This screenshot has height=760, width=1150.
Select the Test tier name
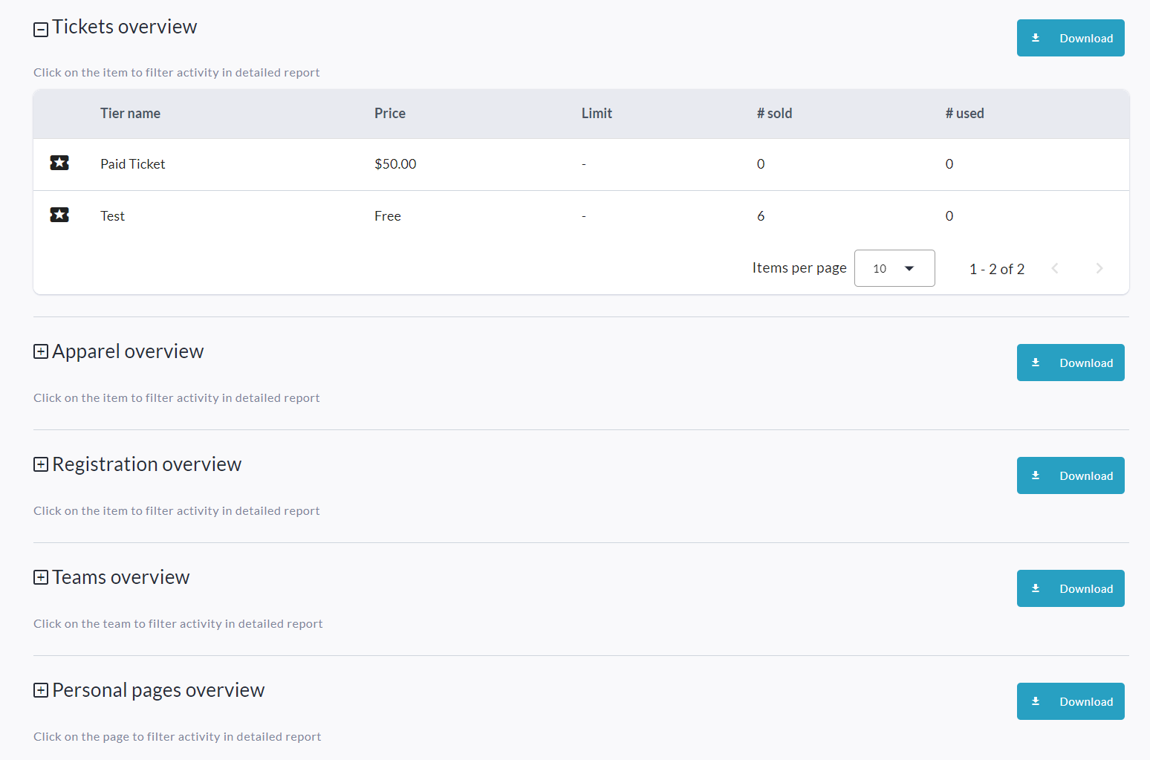pos(112,216)
